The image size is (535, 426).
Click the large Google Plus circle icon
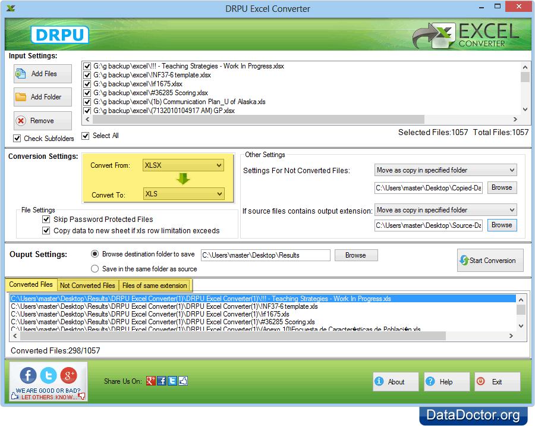click(68, 375)
